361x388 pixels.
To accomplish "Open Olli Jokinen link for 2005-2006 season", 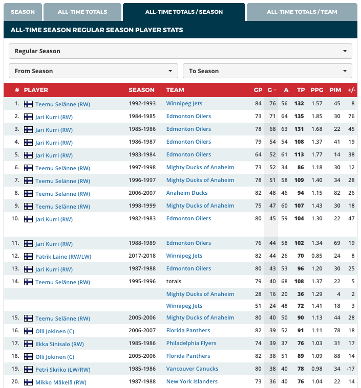I will (x=55, y=357).
